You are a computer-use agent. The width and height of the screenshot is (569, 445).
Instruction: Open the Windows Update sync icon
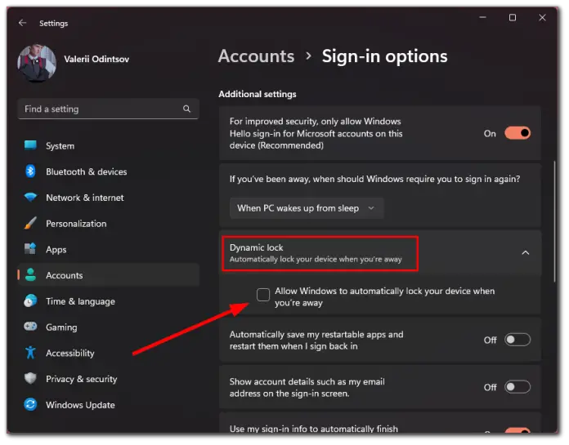(x=30, y=404)
